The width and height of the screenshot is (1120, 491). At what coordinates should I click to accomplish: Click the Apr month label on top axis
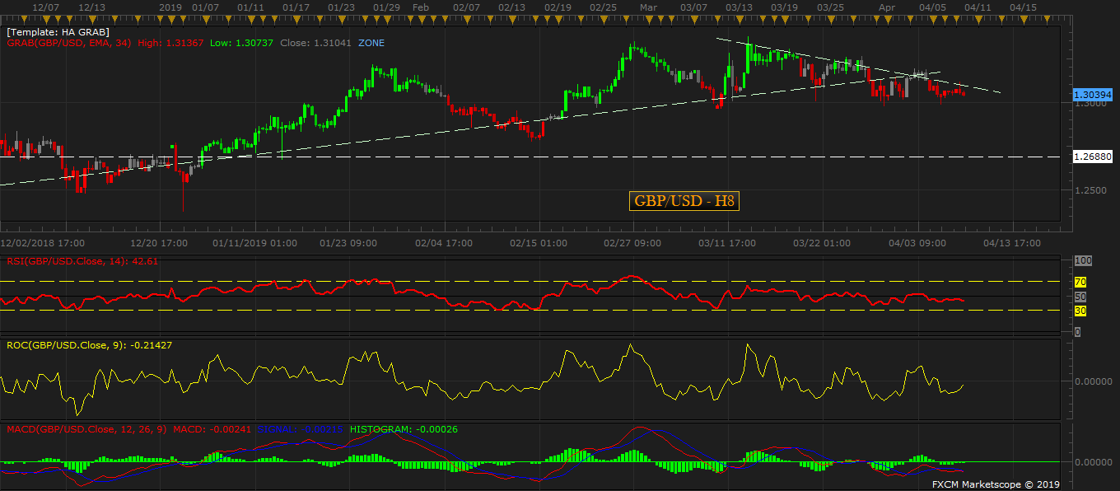[887, 7]
